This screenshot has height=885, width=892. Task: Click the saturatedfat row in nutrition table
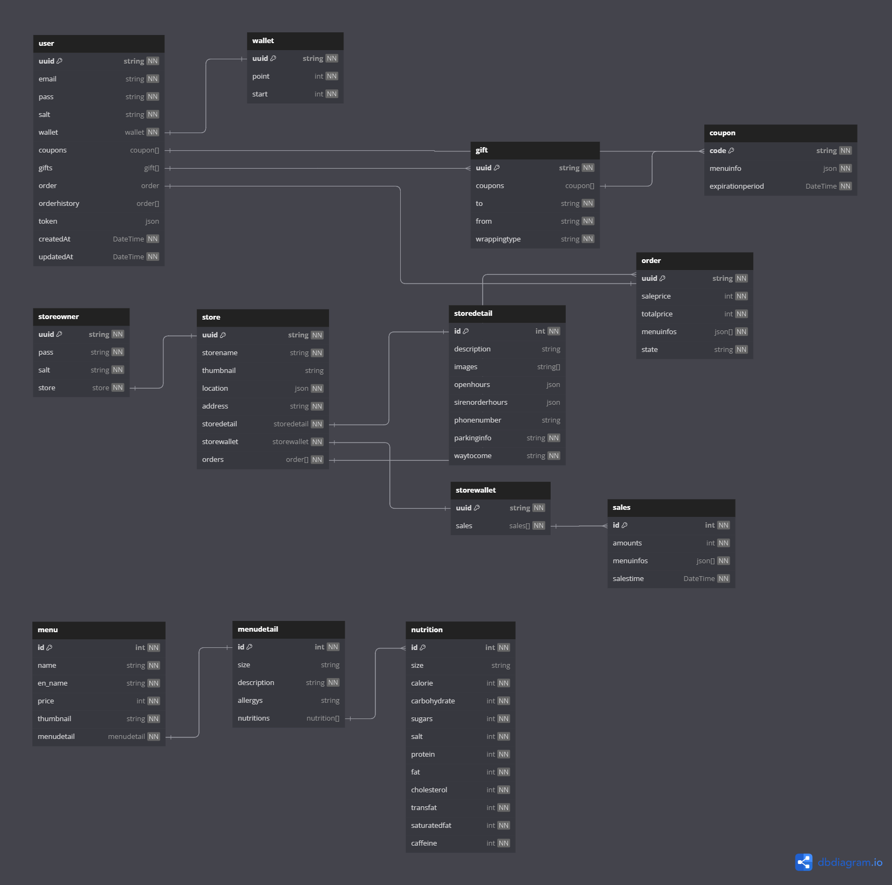point(461,826)
